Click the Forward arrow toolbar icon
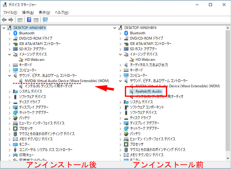 point(11,20)
